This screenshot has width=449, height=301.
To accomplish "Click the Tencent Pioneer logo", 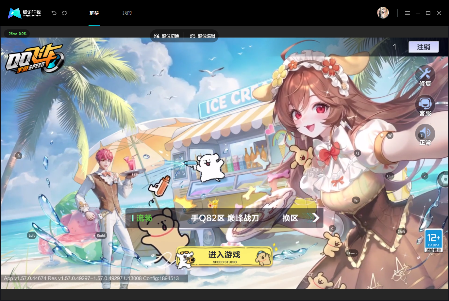I will 25,13.
